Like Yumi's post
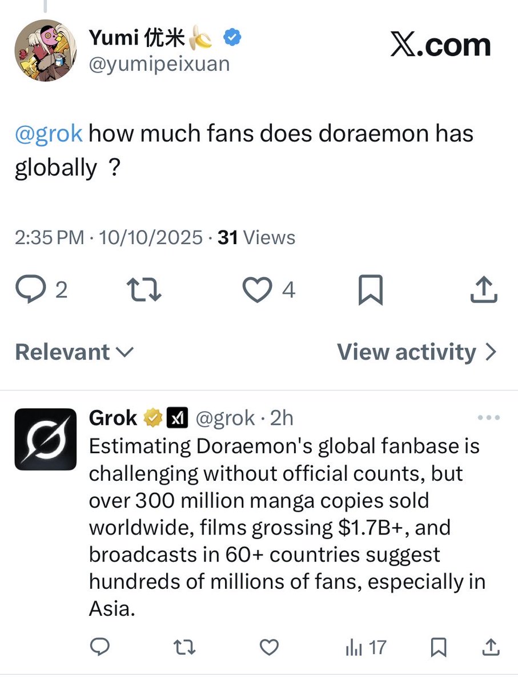The height and width of the screenshot is (686, 518). click(257, 290)
